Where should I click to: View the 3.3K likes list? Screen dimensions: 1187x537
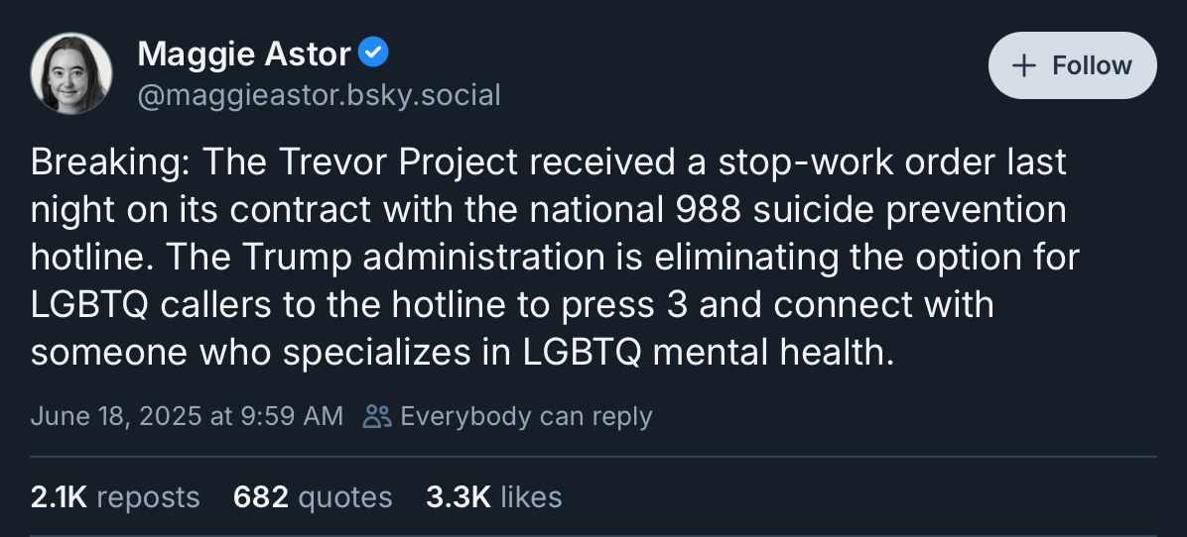(493, 496)
